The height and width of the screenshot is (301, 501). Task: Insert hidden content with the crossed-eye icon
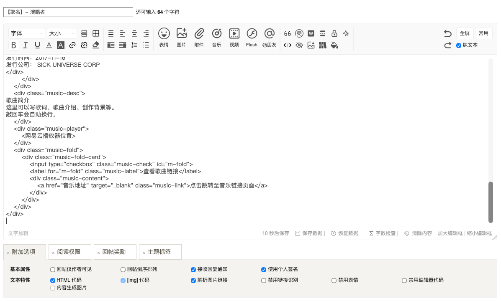click(x=299, y=45)
